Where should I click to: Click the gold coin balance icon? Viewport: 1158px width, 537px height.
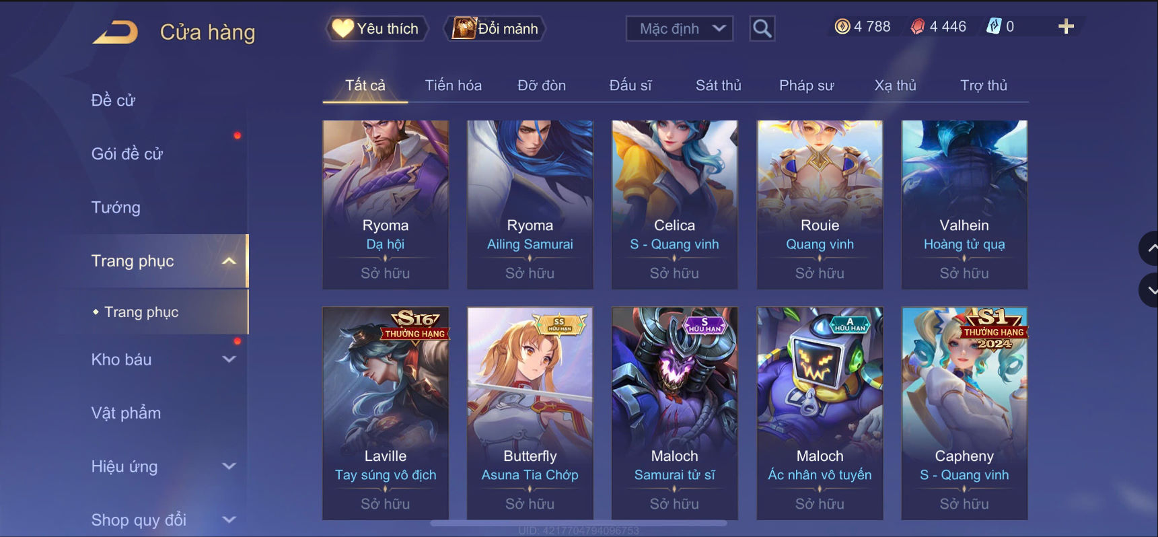point(842,26)
